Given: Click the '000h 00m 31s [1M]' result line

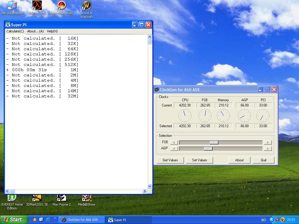Looking at the screenshot, I should pyautogui.click(x=42, y=70).
